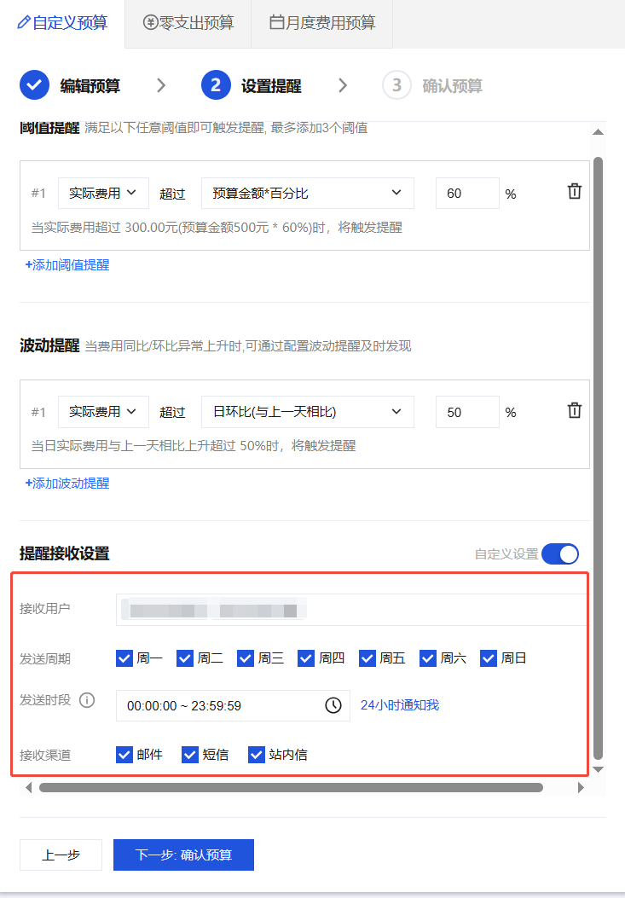The width and height of the screenshot is (625, 898).
Task: Click the vertical scrollbar up arrow
Action: click(x=598, y=132)
